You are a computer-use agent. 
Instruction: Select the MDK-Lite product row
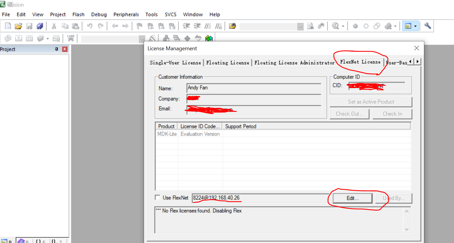[x=283, y=134]
